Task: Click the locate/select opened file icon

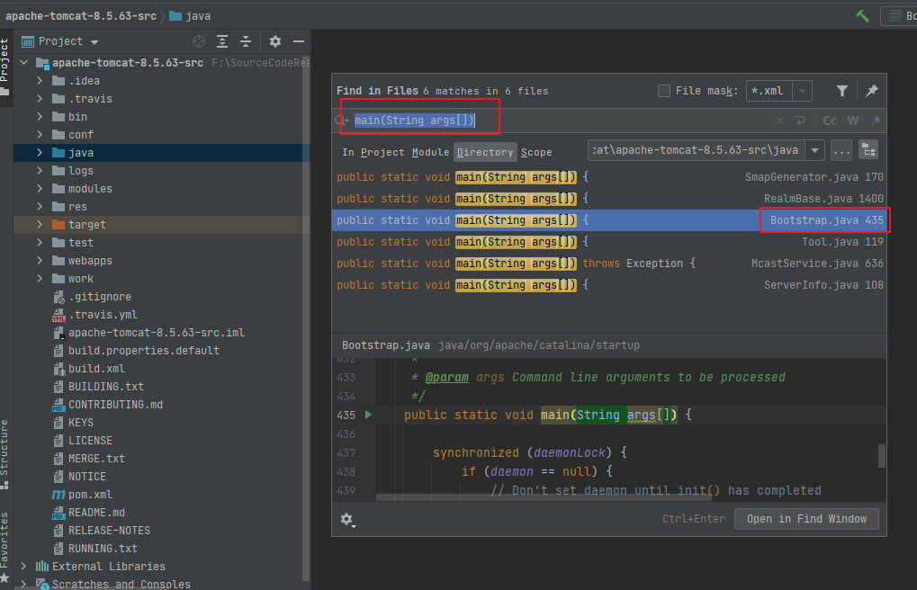Action: (199, 41)
